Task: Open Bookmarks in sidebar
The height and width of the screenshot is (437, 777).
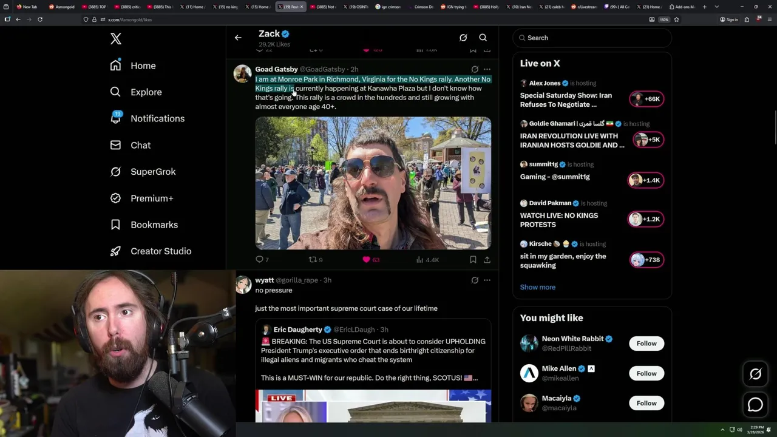Action: 144,225
